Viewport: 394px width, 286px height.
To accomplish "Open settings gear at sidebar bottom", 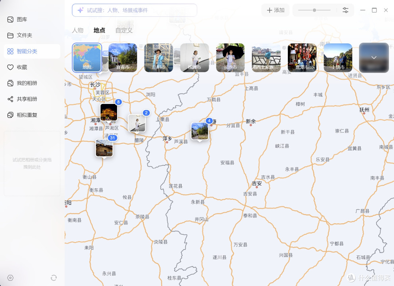I will (x=10, y=278).
